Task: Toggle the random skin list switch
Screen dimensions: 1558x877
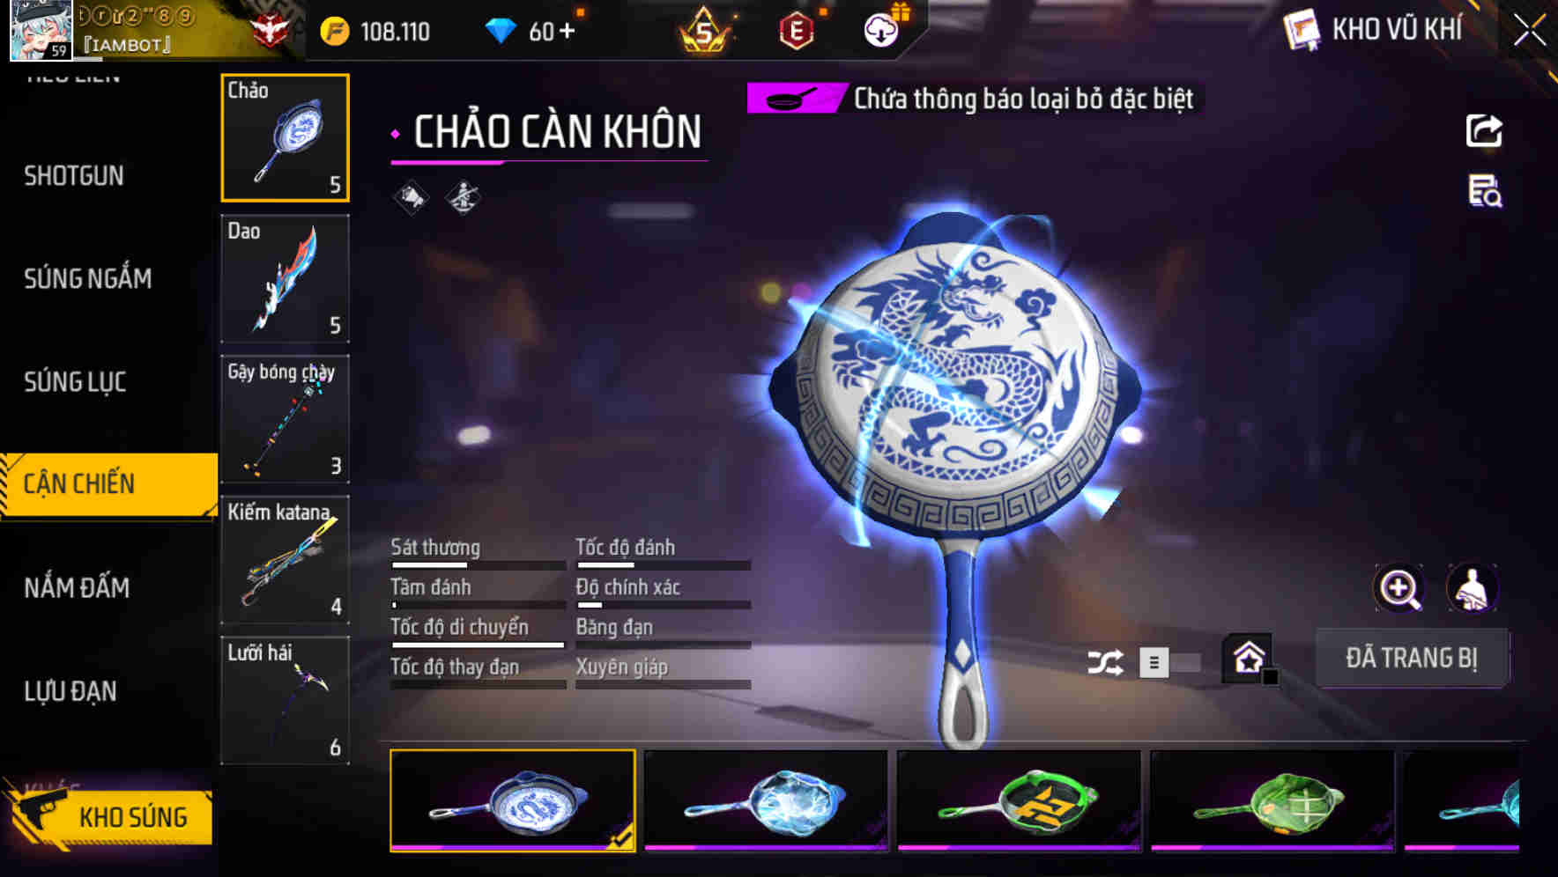Action: (1169, 662)
